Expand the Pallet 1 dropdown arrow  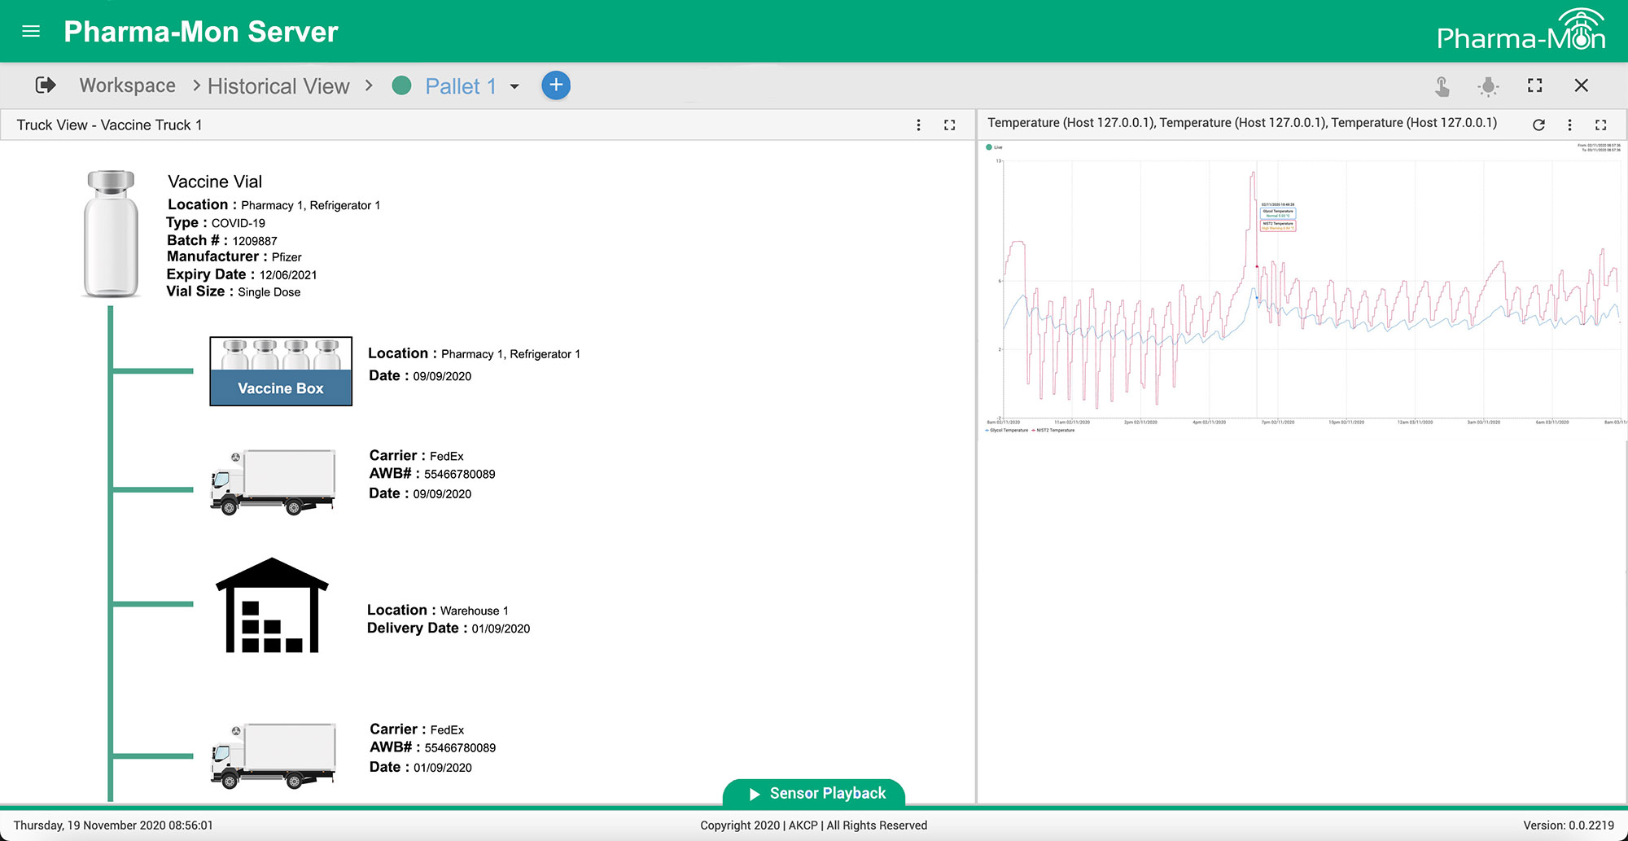(x=514, y=86)
